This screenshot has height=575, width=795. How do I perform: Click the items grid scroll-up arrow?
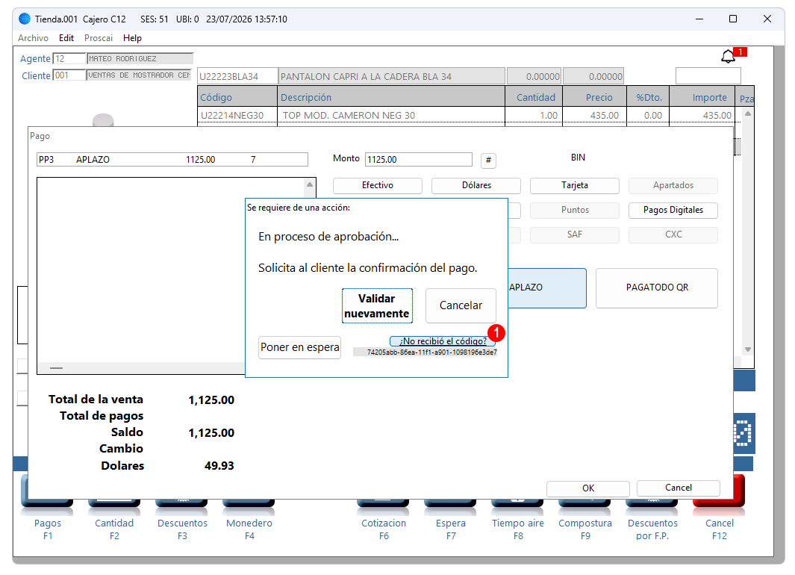coord(748,114)
